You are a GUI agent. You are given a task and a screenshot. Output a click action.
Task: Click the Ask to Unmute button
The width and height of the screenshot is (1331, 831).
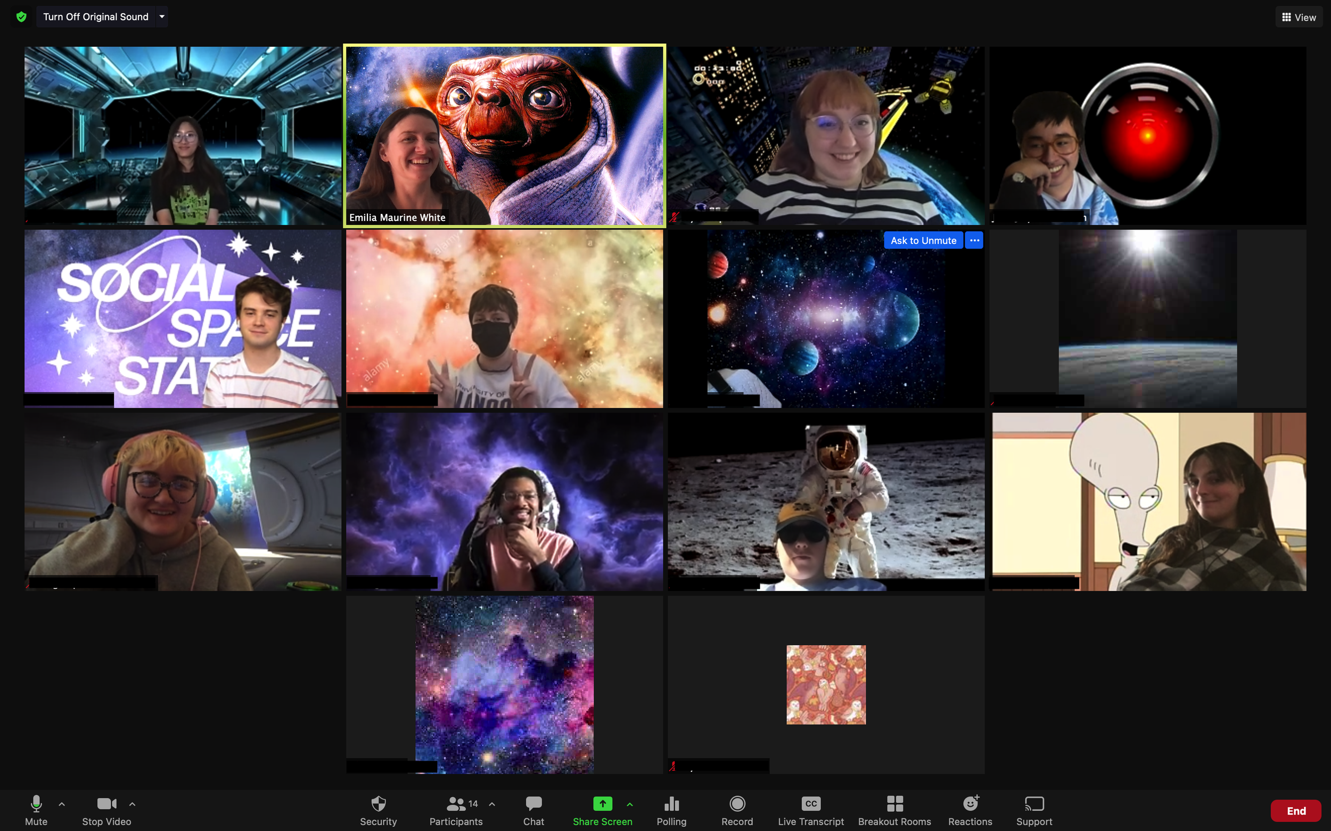click(x=923, y=240)
